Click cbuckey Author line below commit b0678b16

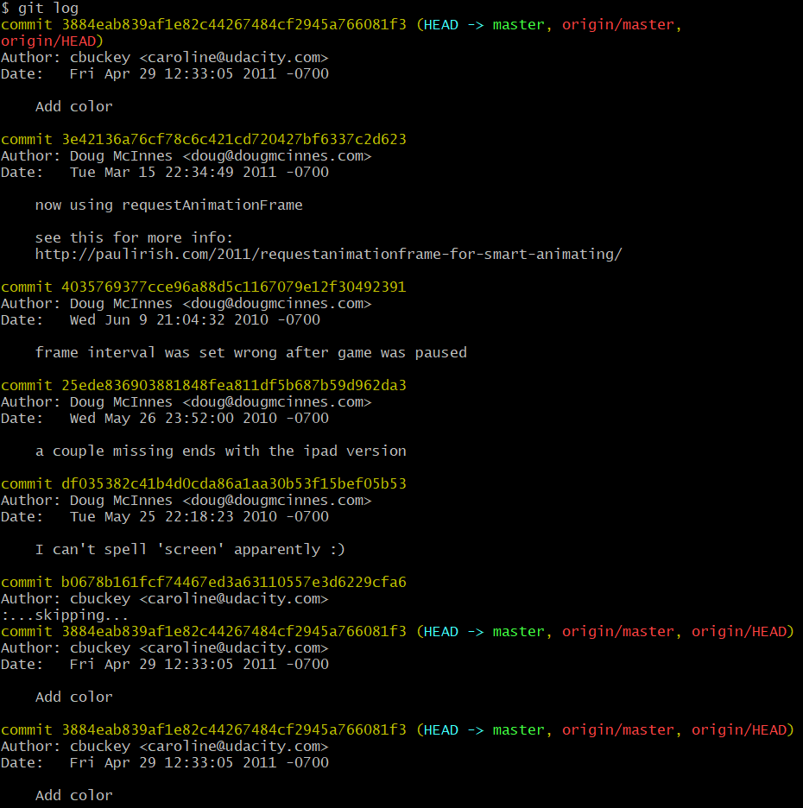pos(165,599)
